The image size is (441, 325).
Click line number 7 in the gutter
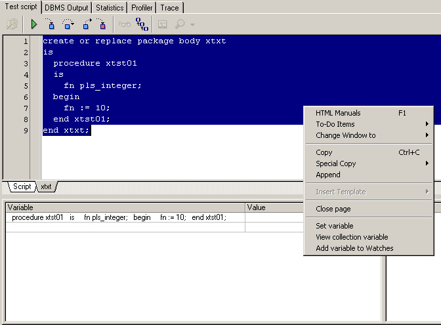26,108
